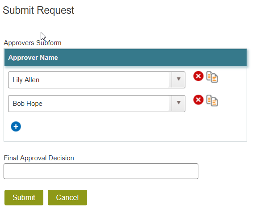Focus the Final Approval Decision text field
Screen dimensions: 277x217
coord(101,171)
